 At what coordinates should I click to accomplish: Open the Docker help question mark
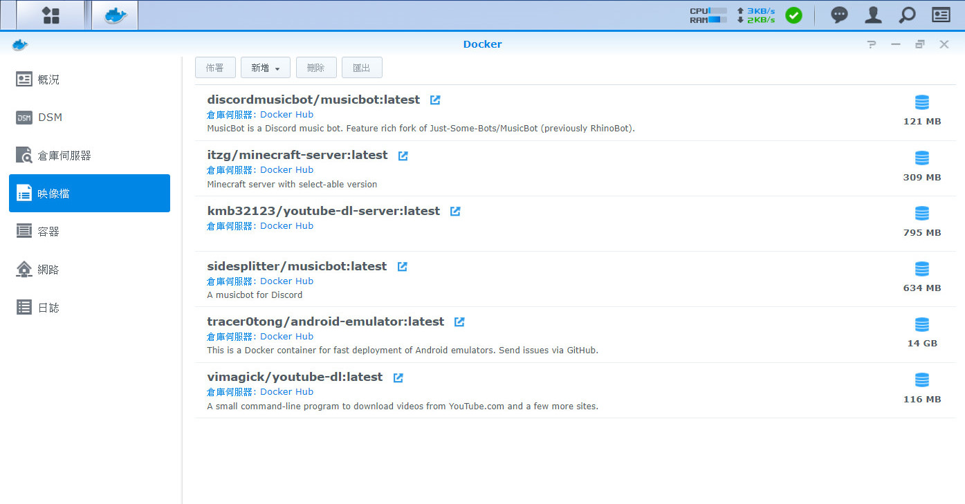pos(872,44)
